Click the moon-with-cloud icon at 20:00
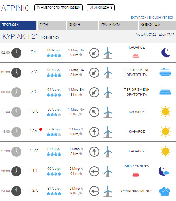 164,171
